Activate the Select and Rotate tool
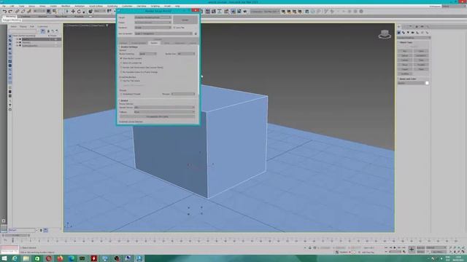 [79, 12]
